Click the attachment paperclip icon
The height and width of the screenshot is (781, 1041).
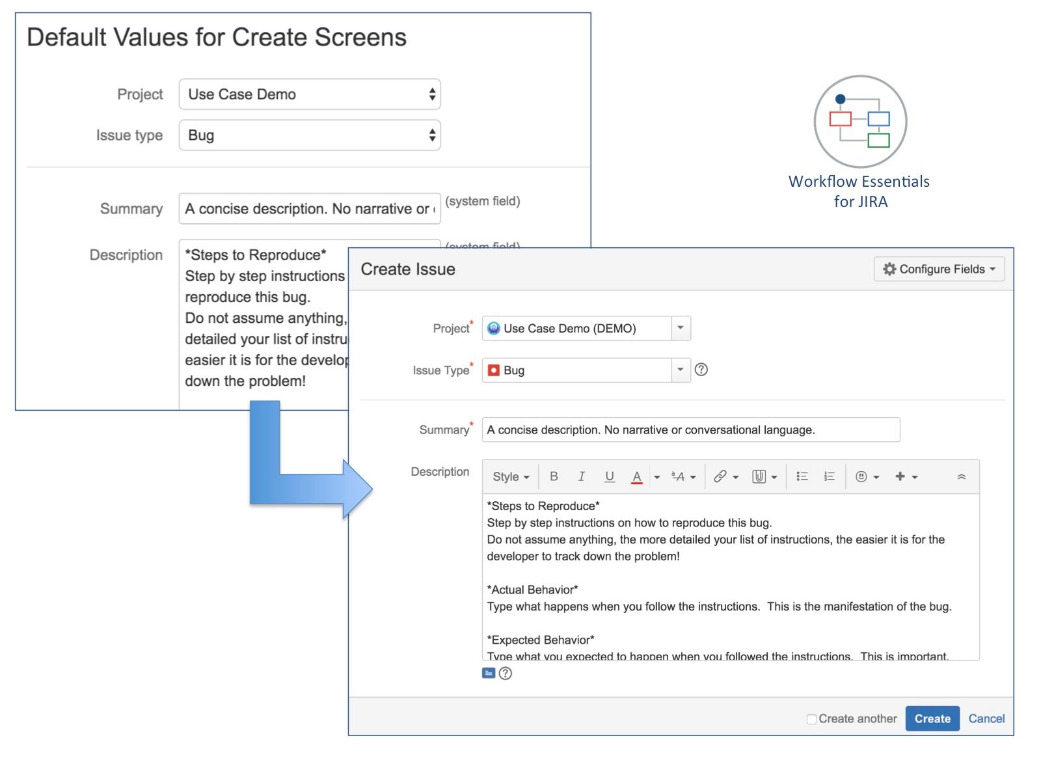click(759, 476)
